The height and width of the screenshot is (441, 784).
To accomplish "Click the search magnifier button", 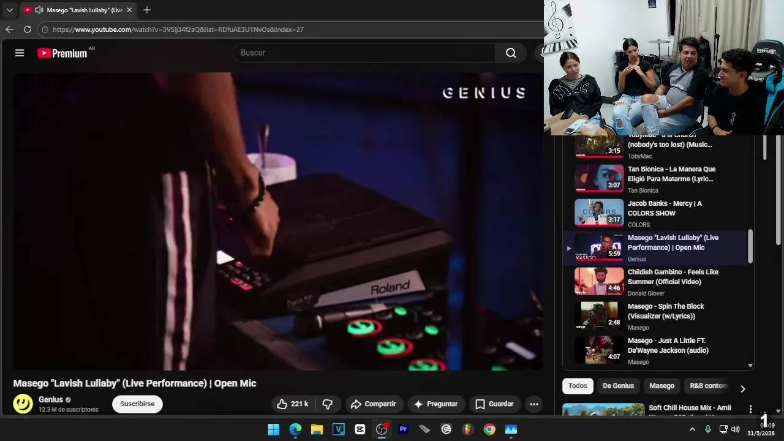I will (x=511, y=53).
